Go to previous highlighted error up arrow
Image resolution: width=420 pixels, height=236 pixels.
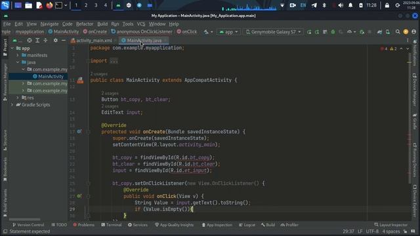[401, 49]
